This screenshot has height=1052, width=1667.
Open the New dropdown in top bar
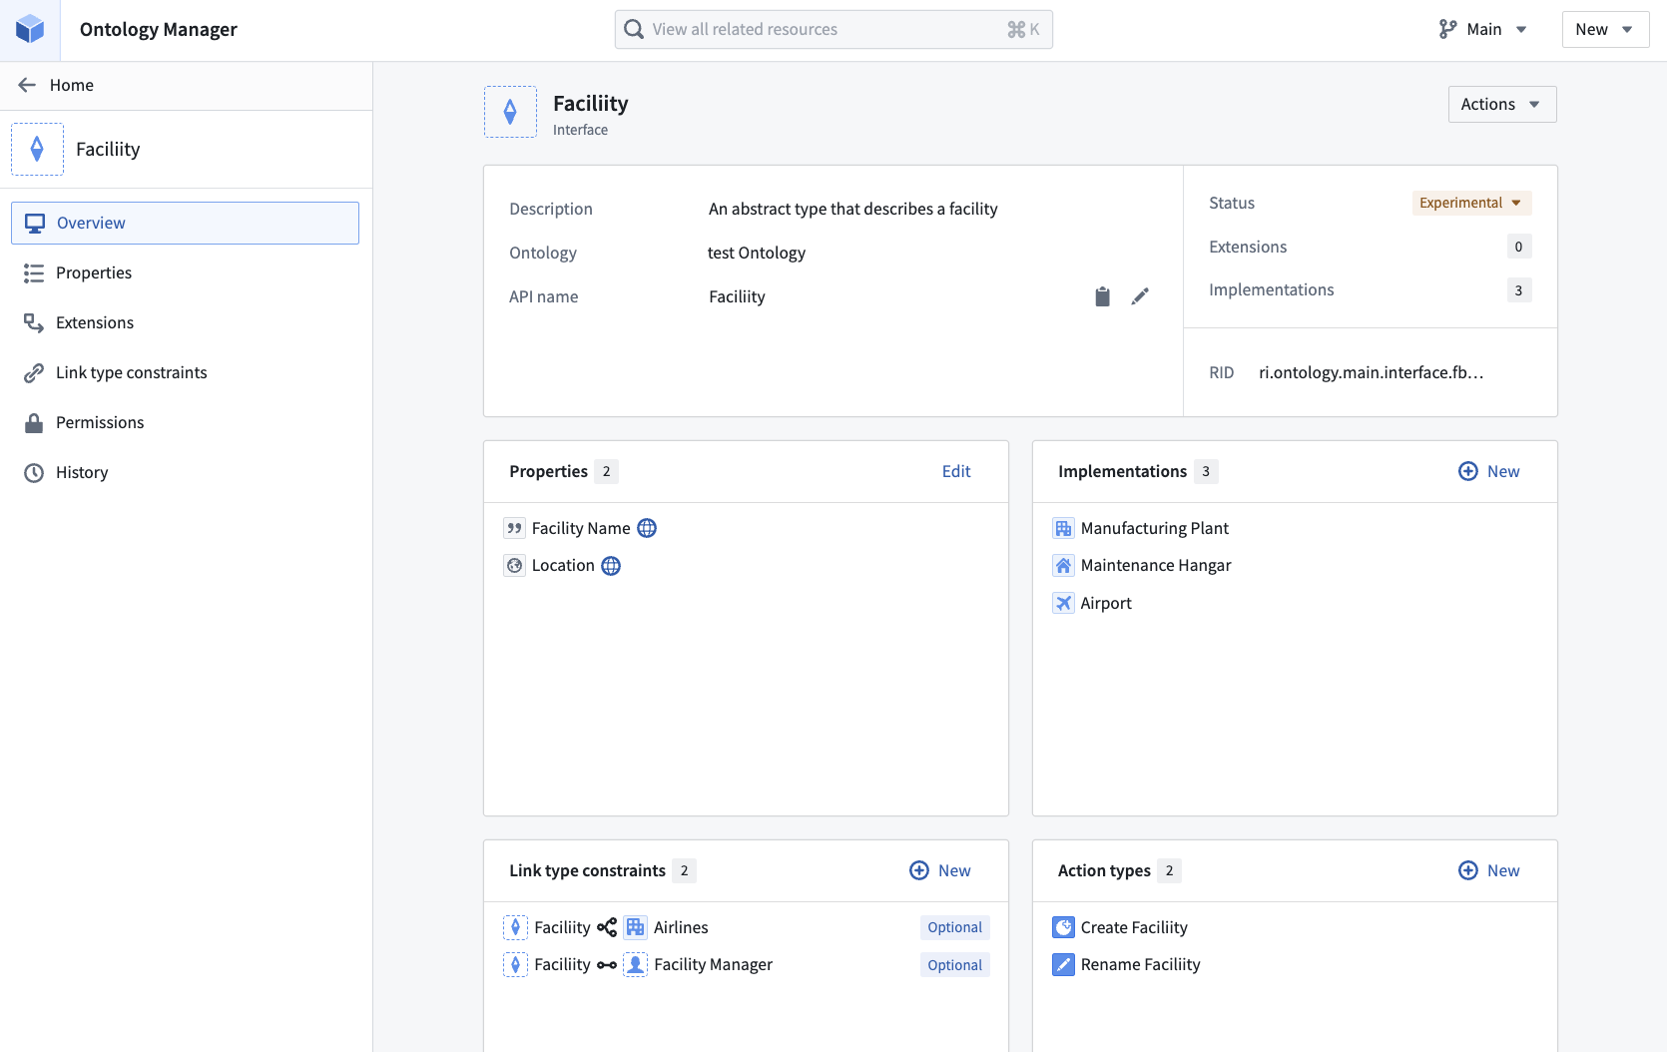[x=1605, y=29]
